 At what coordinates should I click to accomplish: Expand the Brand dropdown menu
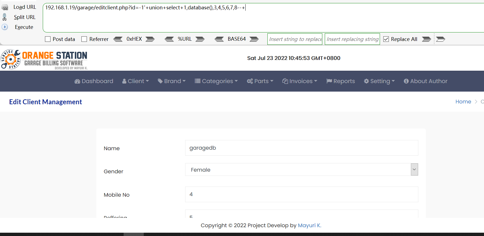[x=172, y=81]
